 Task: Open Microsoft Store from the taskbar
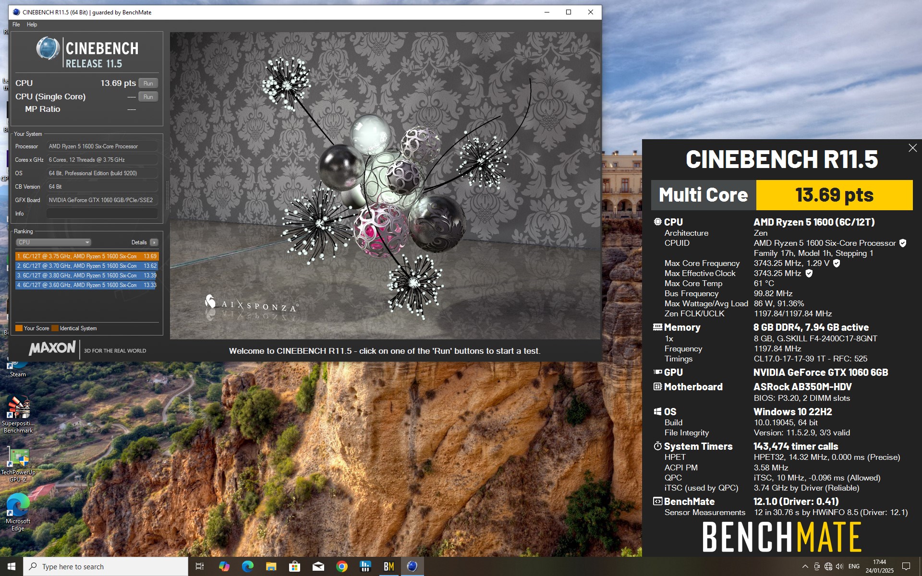(x=295, y=566)
